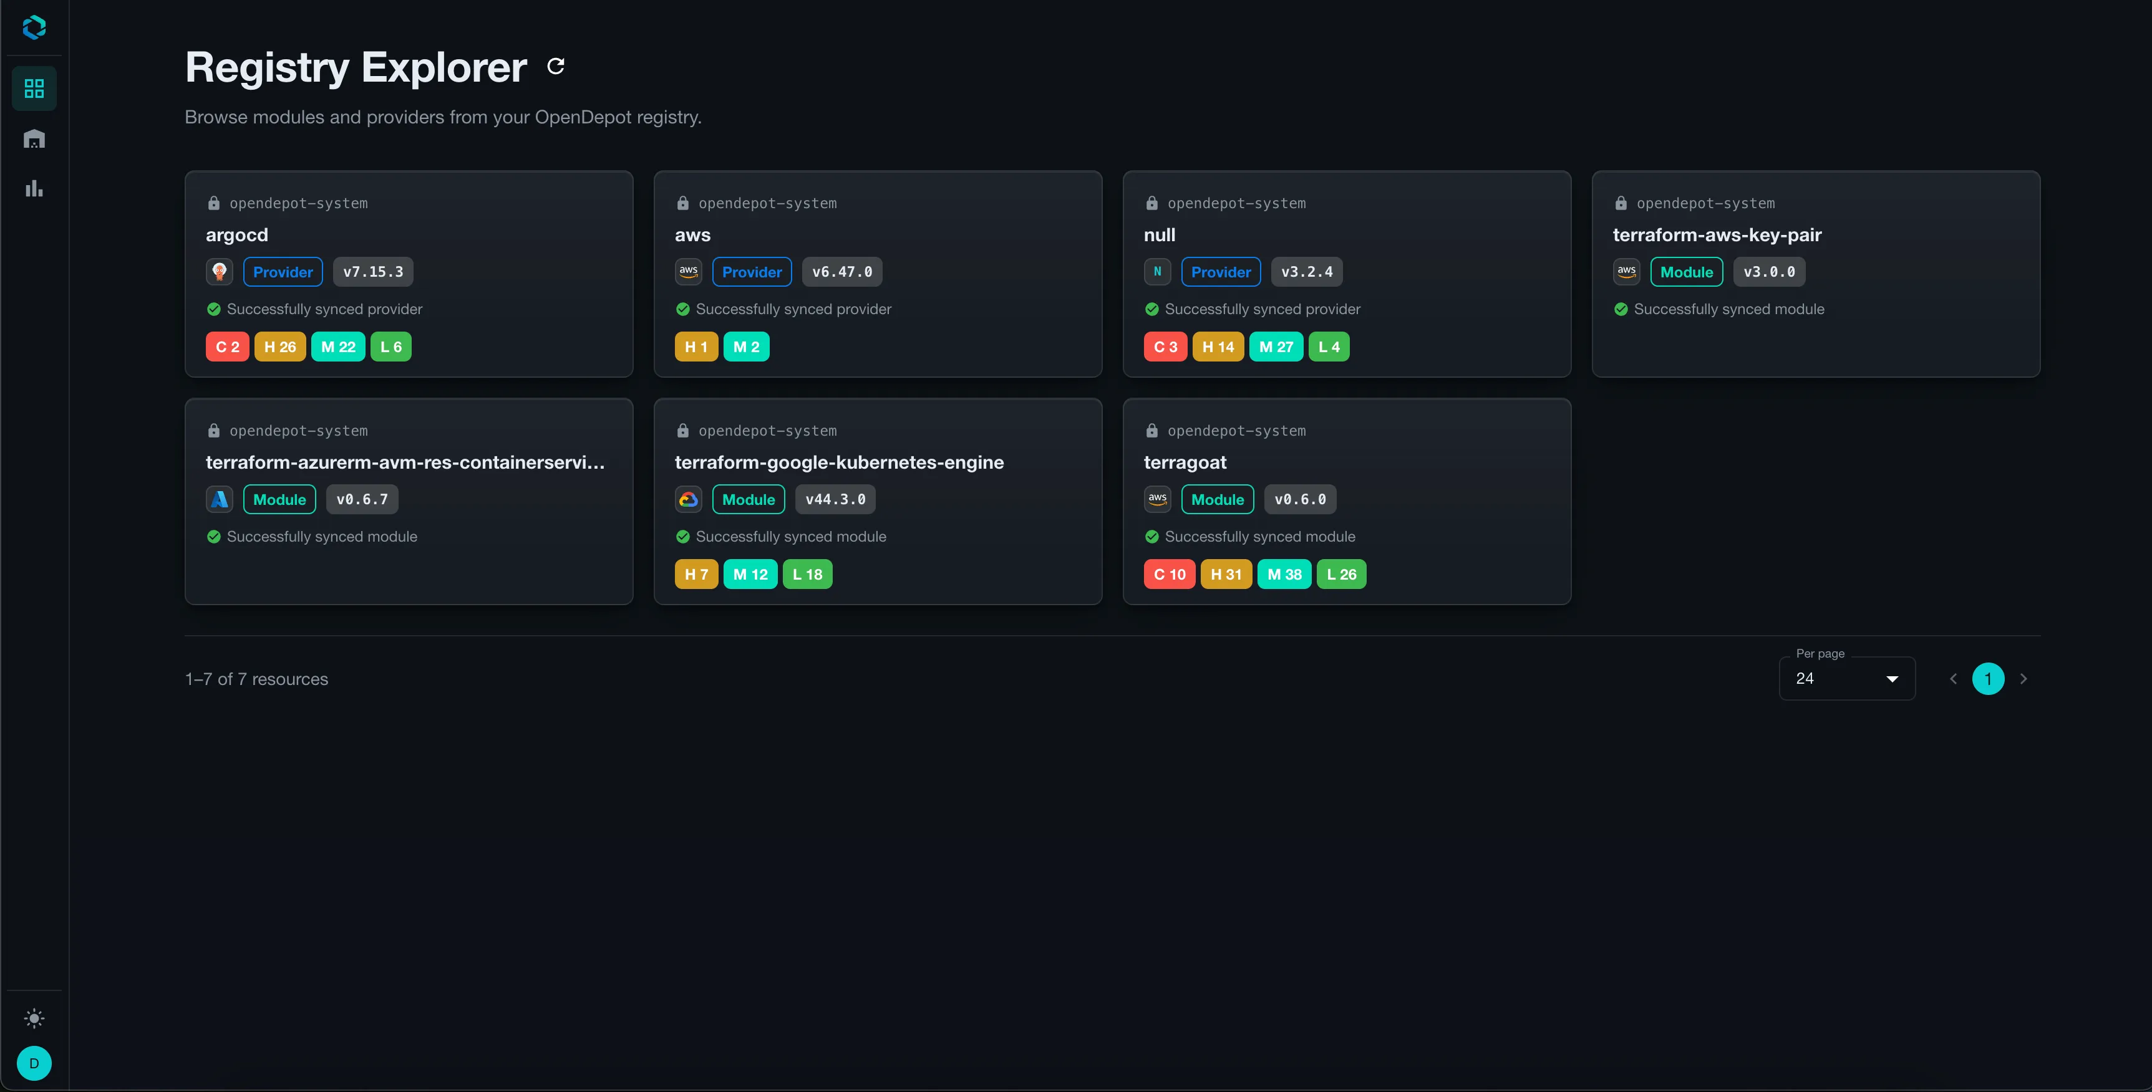Click green check icon on argocd card
The width and height of the screenshot is (2152, 1092).
(x=214, y=309)
